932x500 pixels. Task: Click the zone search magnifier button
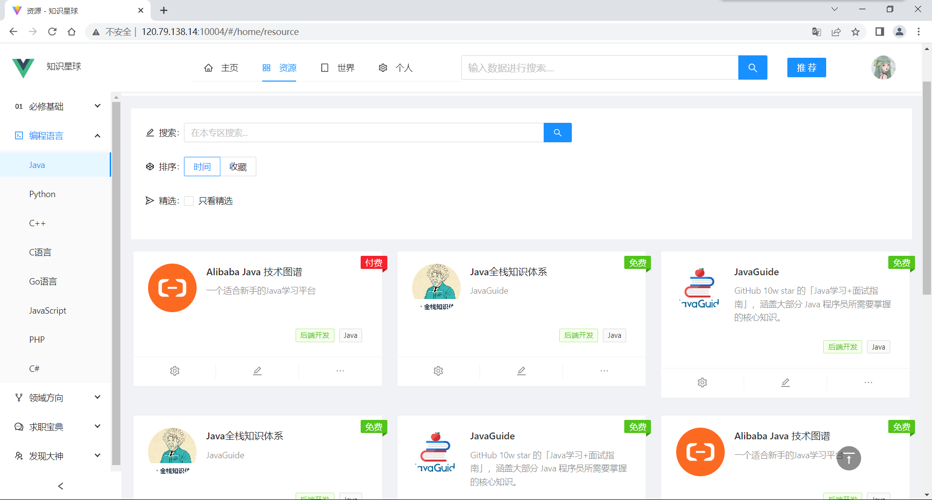pos(557,133)
